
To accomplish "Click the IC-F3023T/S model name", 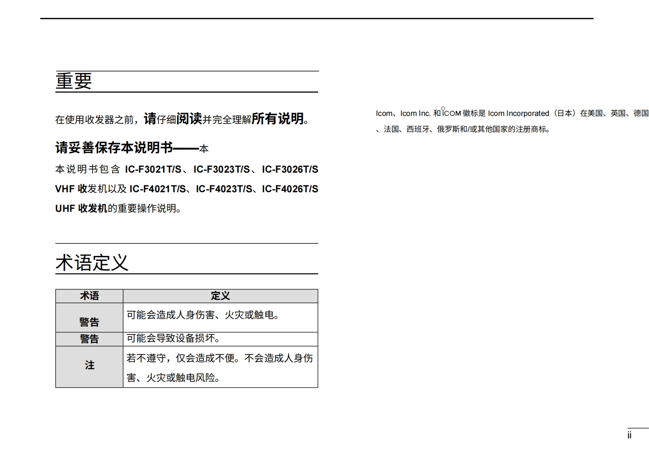I will coord(221,169).
